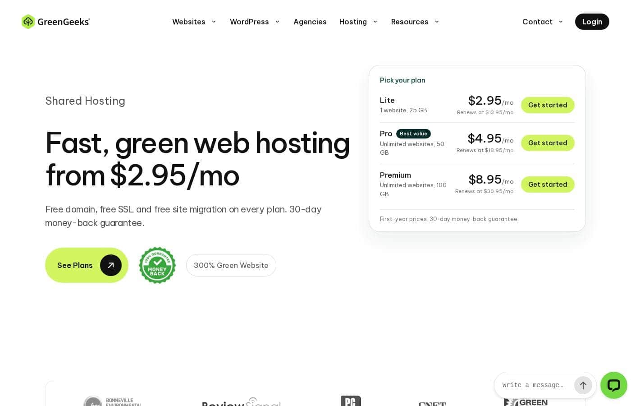Click the $4.95 Pro price
The height and width of the screenshot is (406, 631).
(485, 138)
